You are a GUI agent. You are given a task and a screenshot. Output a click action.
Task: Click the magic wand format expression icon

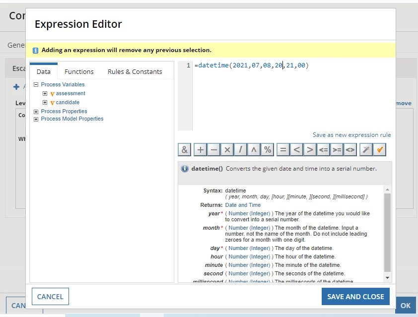(x=366, y=149)
